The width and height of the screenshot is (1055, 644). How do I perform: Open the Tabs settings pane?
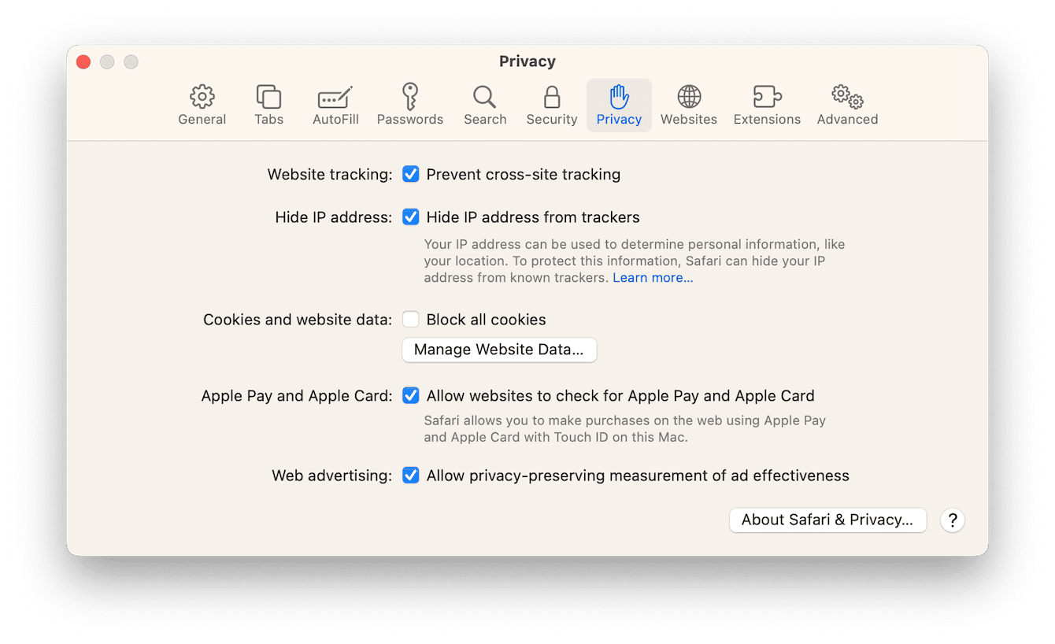pyautogui.click(x=268, y=105)
